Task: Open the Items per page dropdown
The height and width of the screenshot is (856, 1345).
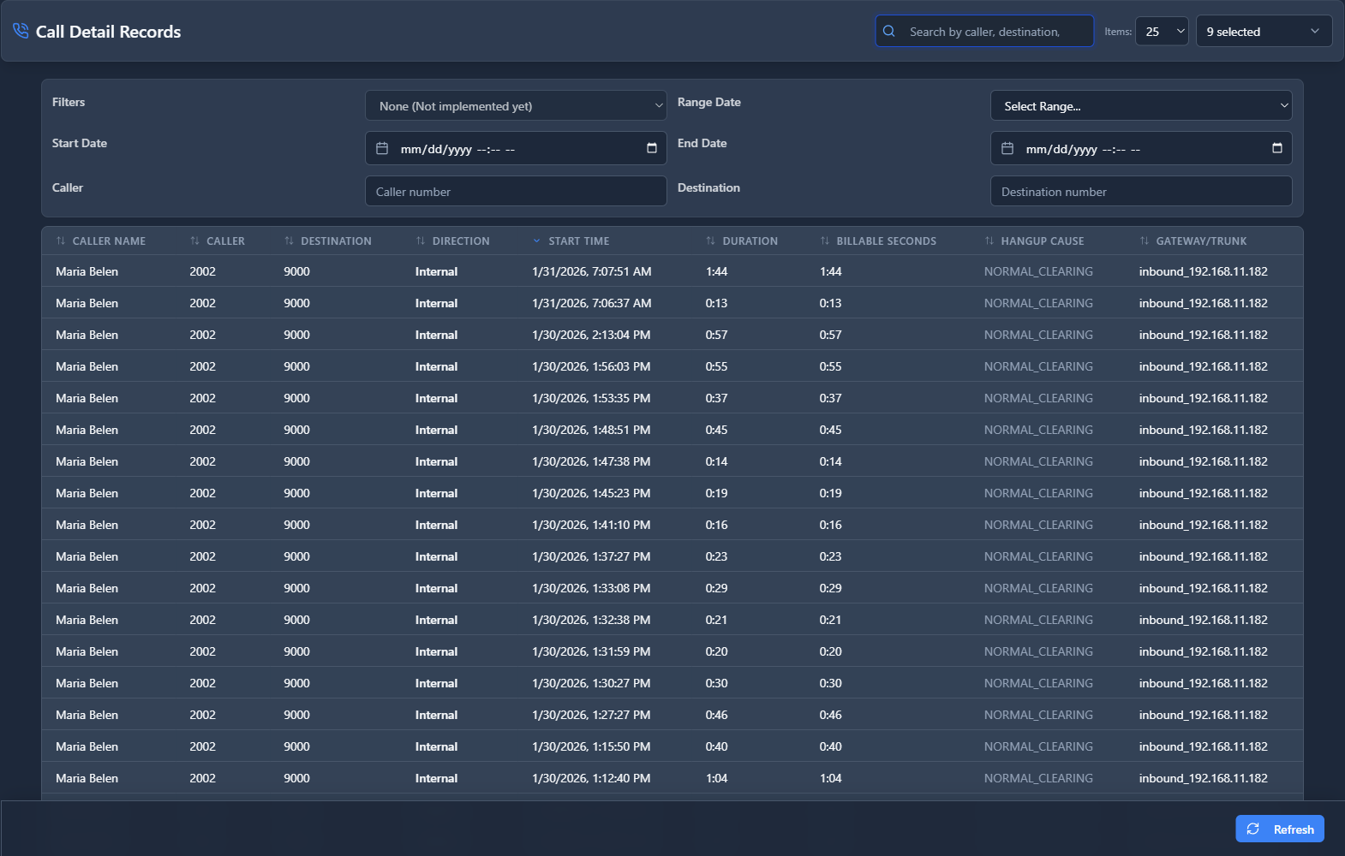Action: [1162, 32]
